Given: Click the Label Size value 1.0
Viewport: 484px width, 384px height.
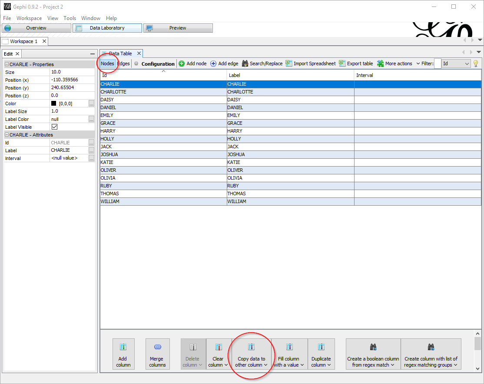Looking at the screenshot, I should [x=72, y=111].
